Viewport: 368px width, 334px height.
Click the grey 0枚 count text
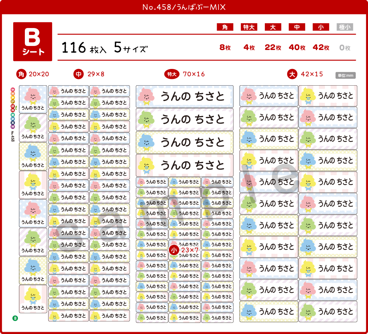click(345, 48)
